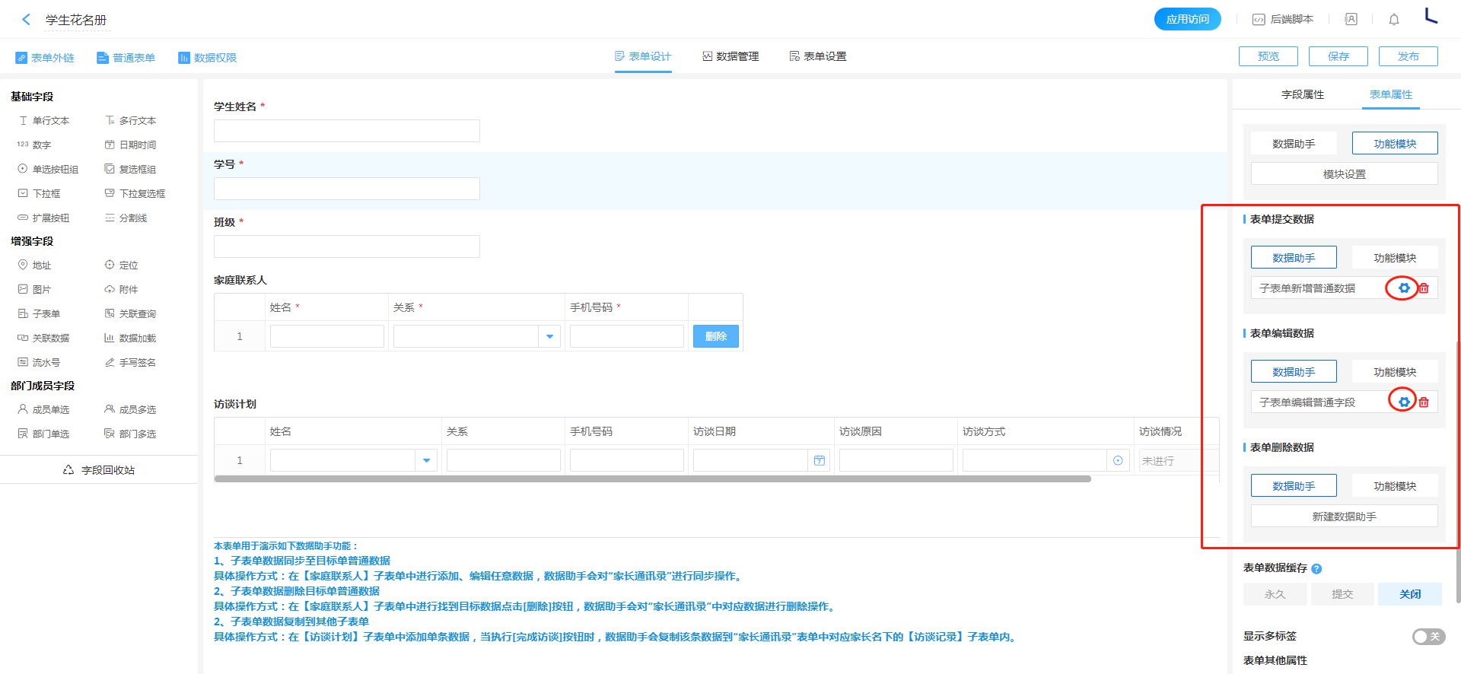Click the blue 应用访问 button
Image resolution: width=1461 pixels, height=674 pixels.
[x=1187, y=19]
